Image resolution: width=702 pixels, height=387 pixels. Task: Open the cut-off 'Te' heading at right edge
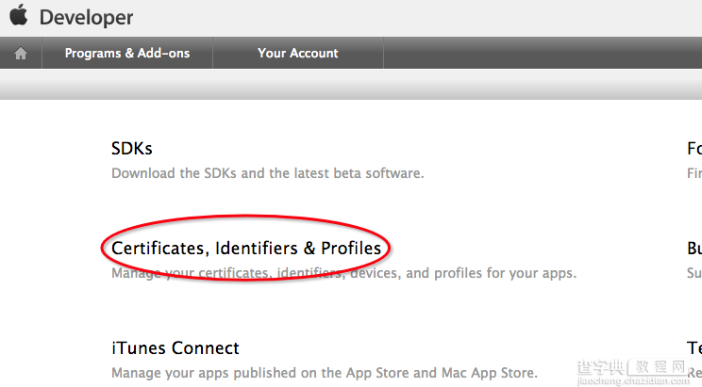coord(694,347)
